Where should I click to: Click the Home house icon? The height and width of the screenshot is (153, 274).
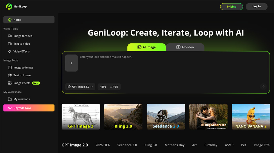point(10,20)
